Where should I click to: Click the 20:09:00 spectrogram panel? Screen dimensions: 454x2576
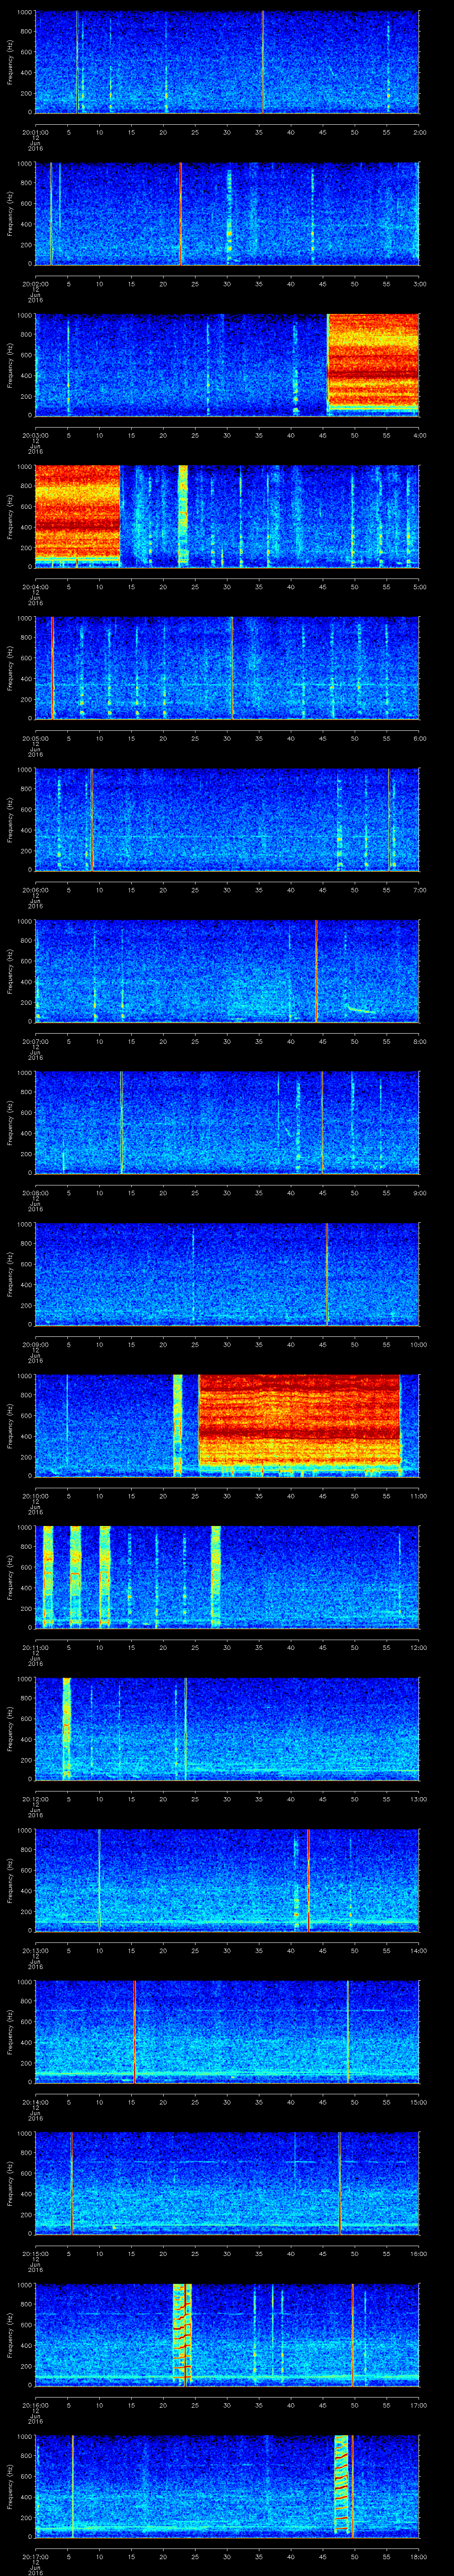tap(227, 1274)
